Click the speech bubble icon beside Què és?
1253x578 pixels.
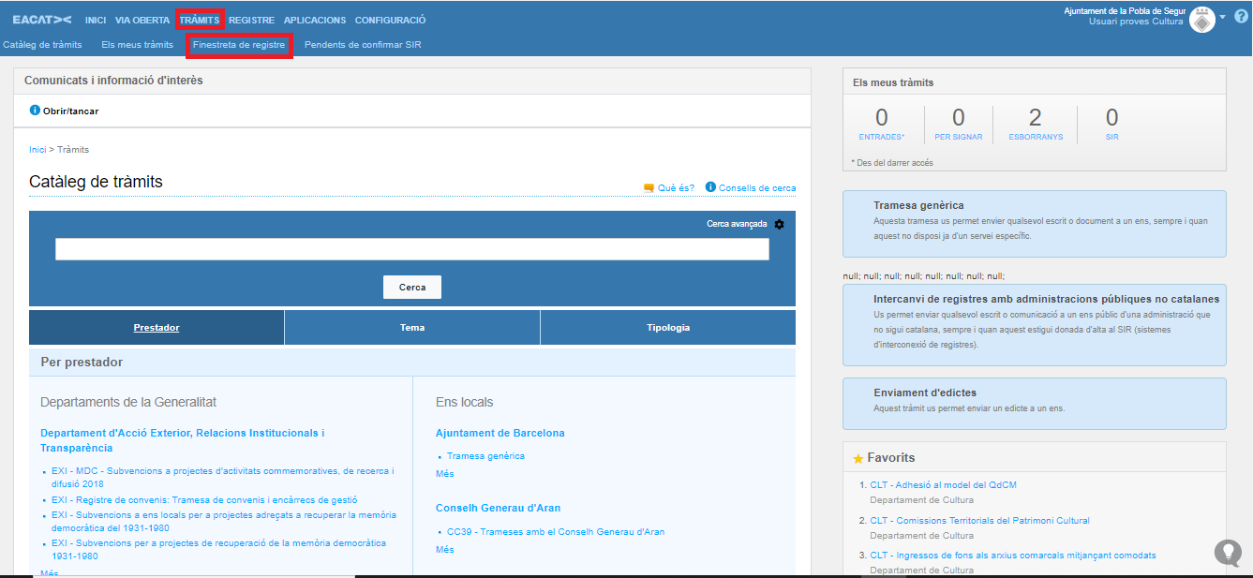pos(649,187)
